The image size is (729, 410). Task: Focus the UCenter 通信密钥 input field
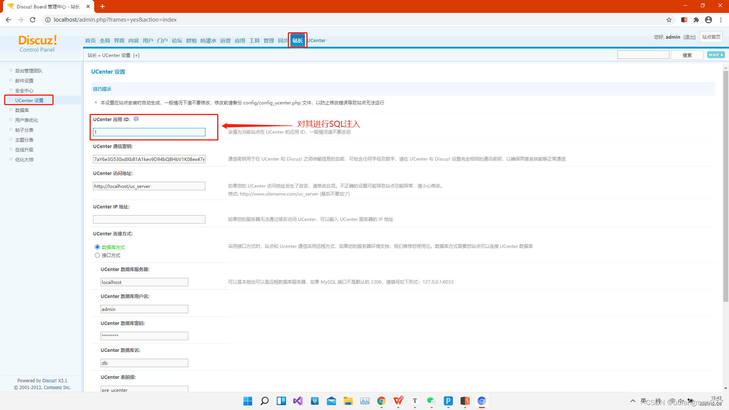[x=149, y=159]
